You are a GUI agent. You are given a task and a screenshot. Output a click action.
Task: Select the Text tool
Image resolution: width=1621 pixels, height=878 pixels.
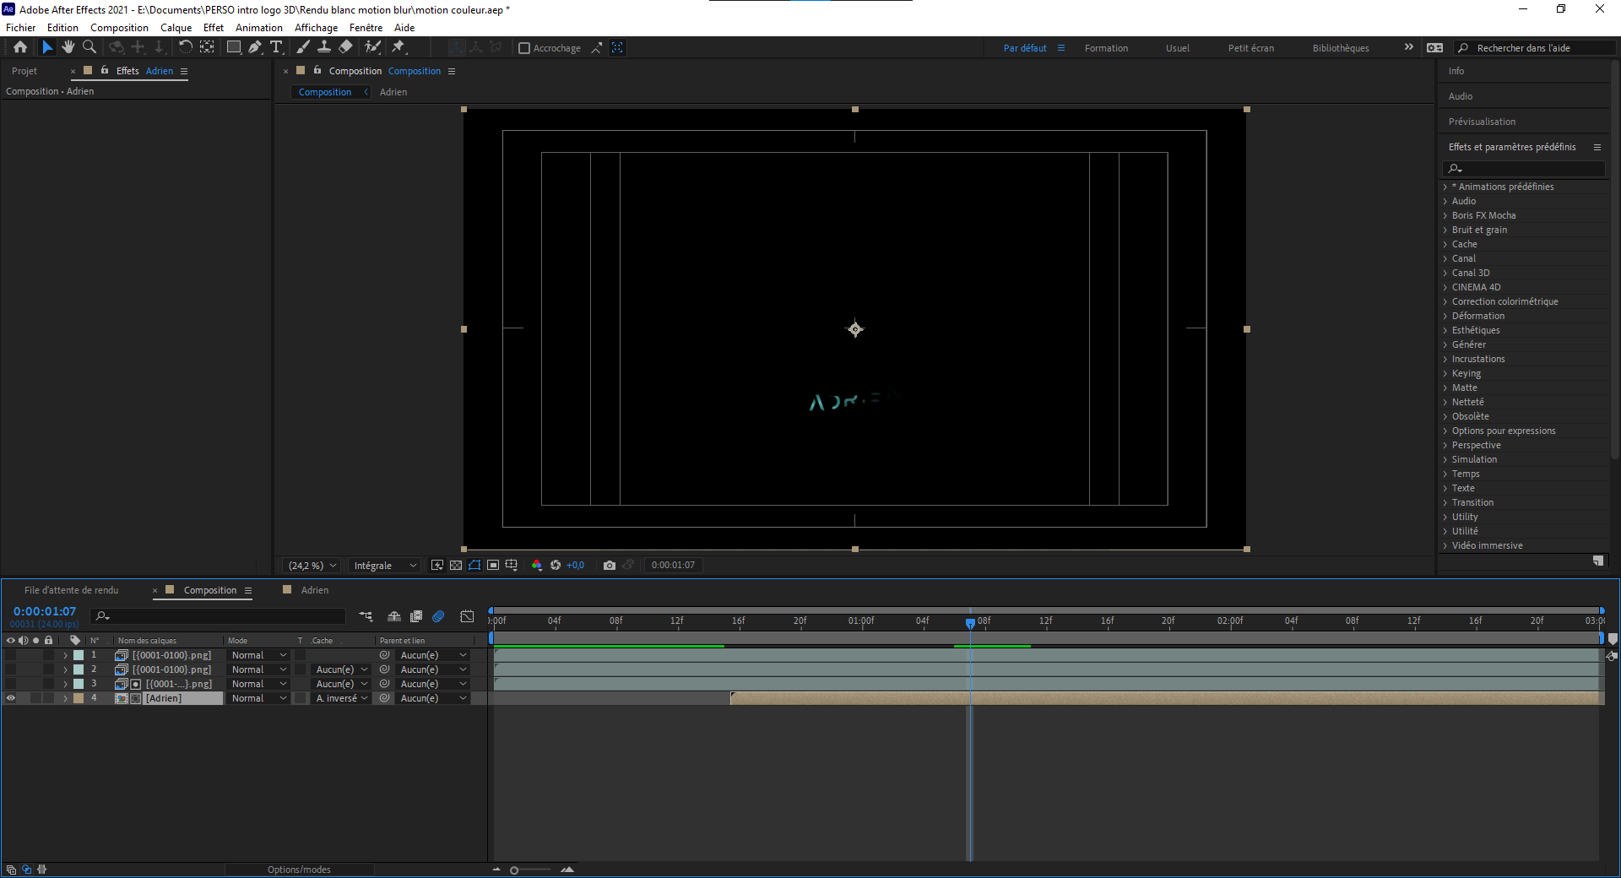(276, 47)
